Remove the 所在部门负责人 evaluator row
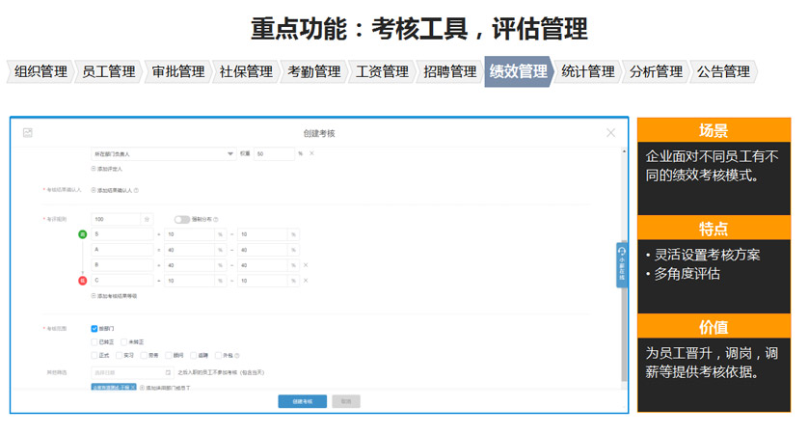The height and width of the screenshot is (434, 808). (311, 153)
